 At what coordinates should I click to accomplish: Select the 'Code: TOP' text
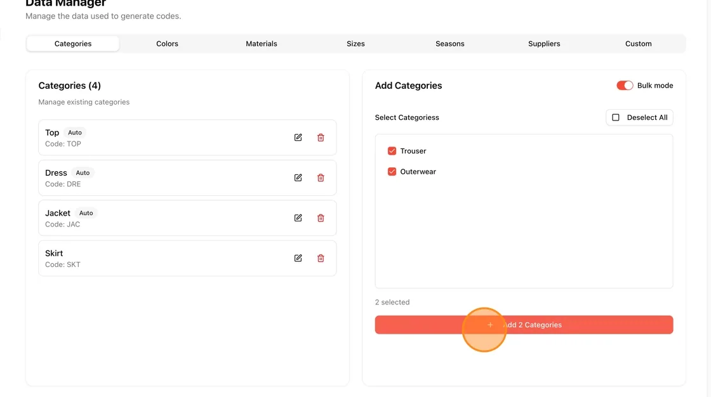coord(63,144)
